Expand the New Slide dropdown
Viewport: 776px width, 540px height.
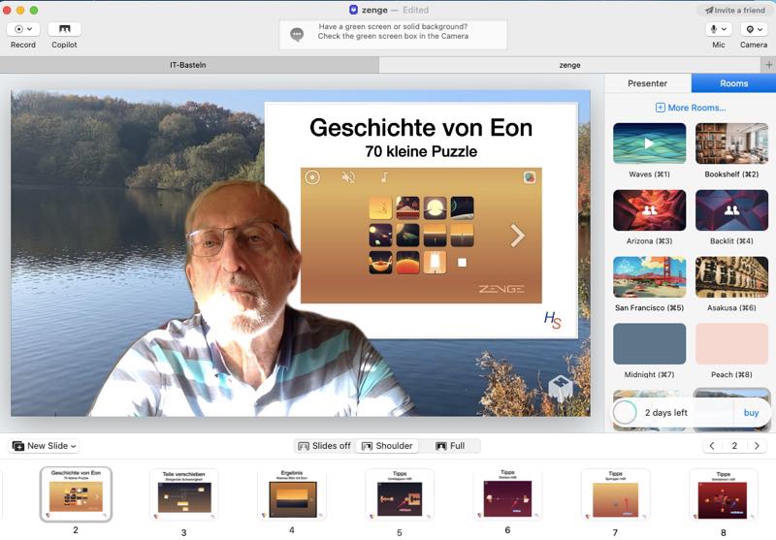pos(44,446)
